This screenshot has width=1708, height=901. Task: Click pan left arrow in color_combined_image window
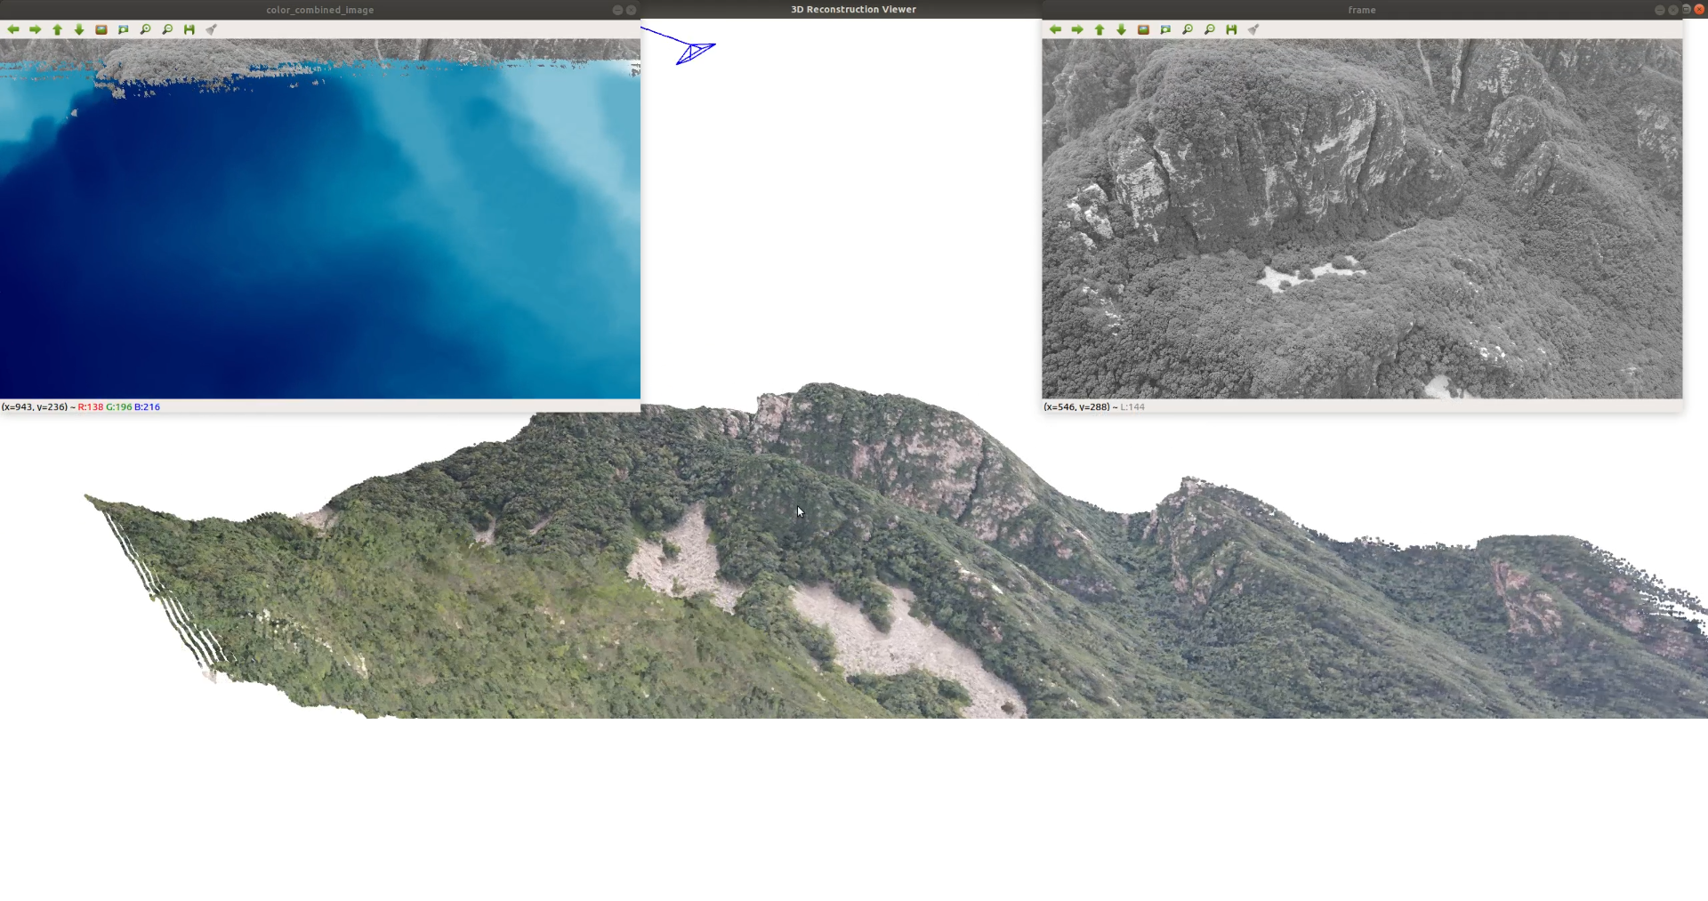point(13,29)
